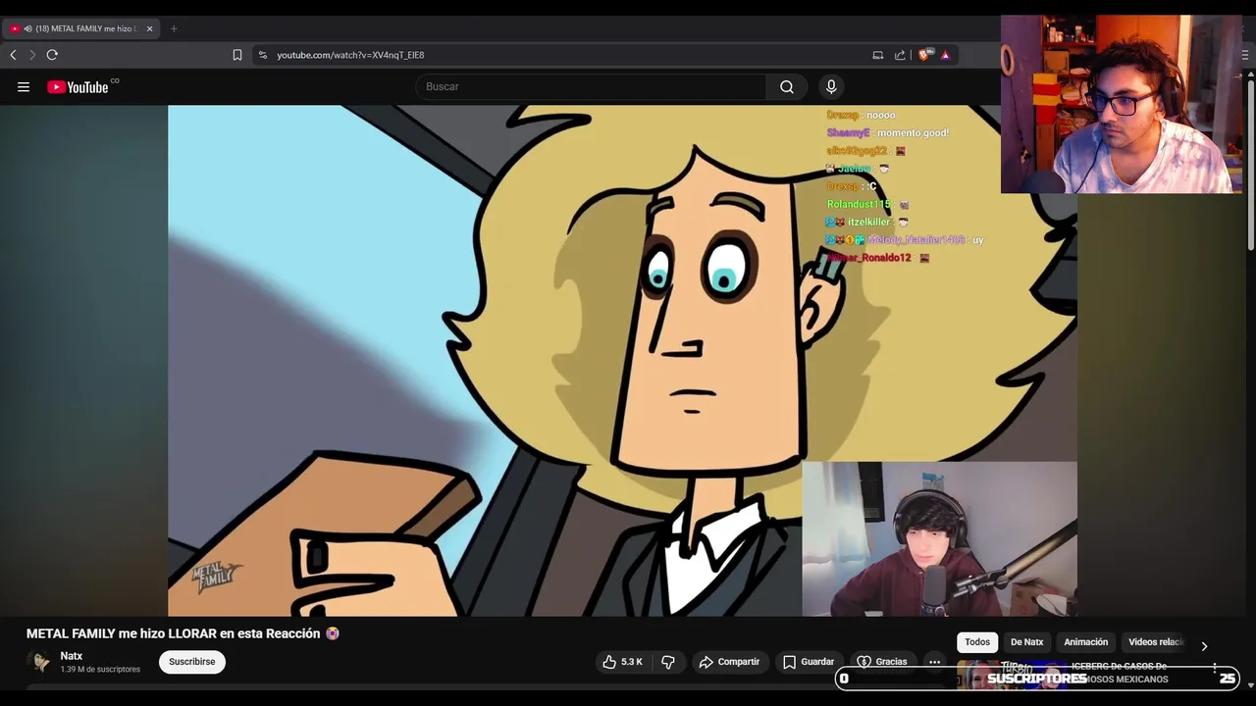Viewport: 1256px width, 706px height.
Task: Reload the page with the refresh icon
Action: click(x=52, y=55)
